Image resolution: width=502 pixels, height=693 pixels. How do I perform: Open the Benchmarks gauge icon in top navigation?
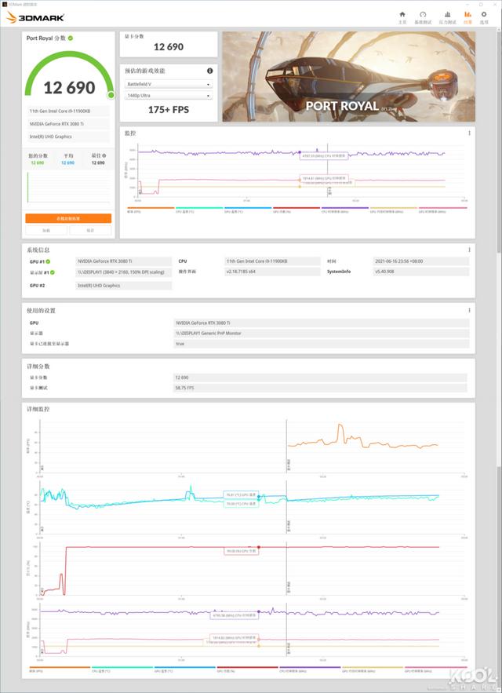coord(423,14)
